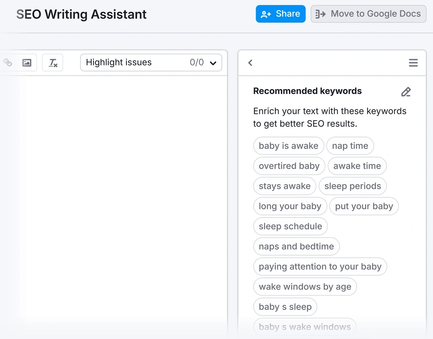
Task: Open the sidebar hamburger menu
Action: [x=413, y=62]
